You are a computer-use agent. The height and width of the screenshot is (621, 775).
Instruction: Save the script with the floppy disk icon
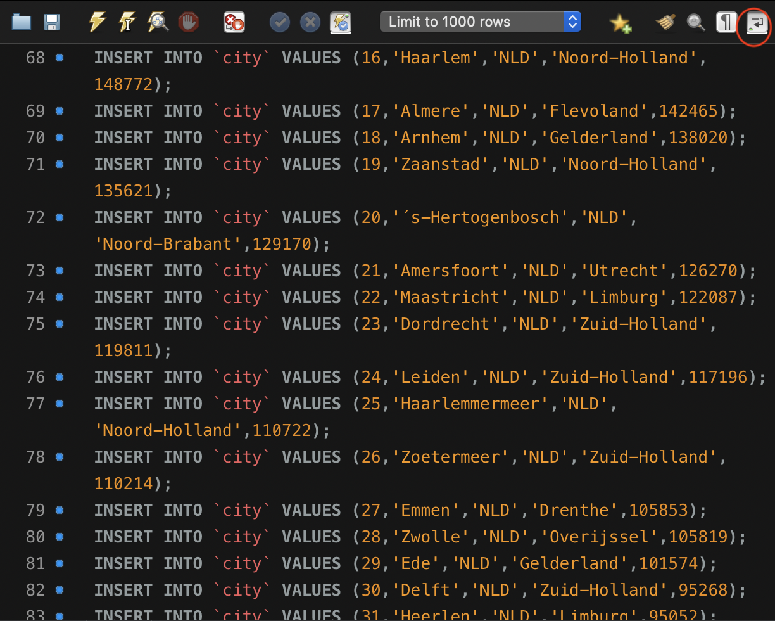click(x=52, y=23)
